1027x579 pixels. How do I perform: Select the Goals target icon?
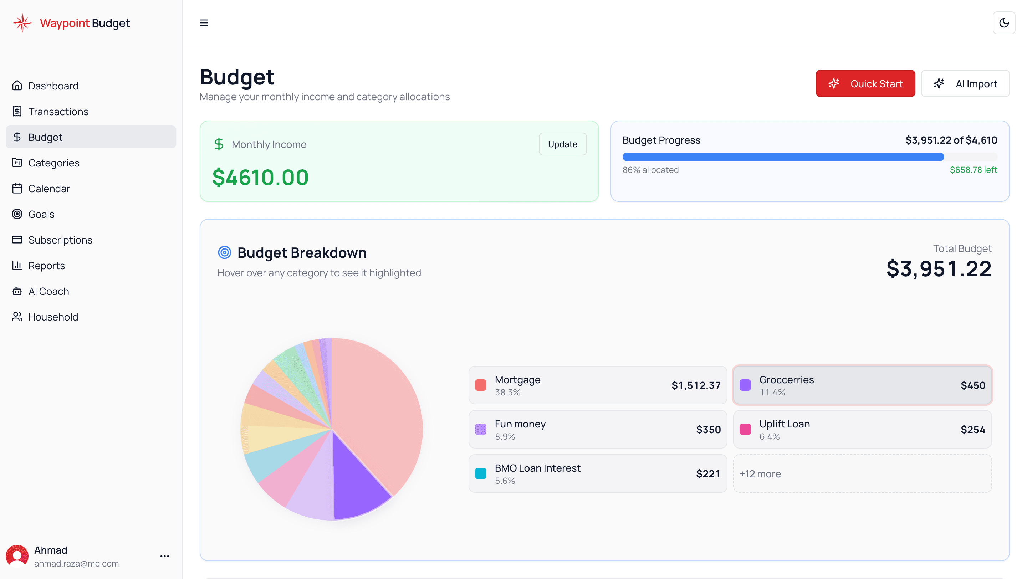pyautogui.click(x=17, y=214)
